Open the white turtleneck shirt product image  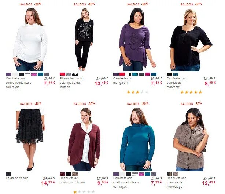click(x=30, y=40)
